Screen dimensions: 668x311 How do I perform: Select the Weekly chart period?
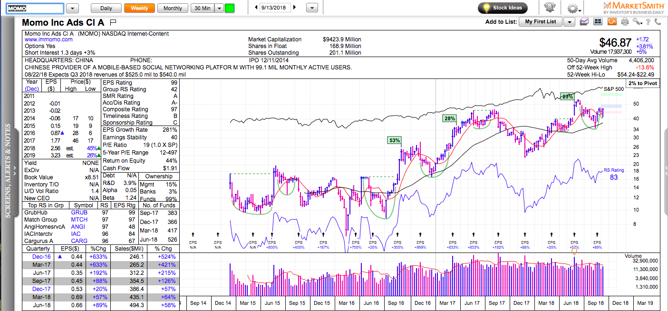click(x=139, y=8)
